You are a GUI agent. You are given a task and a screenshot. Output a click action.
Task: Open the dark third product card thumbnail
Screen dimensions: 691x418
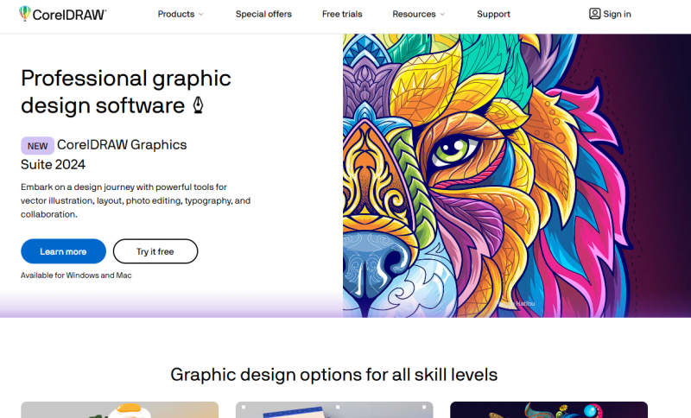pyautogui.click(x=548, y=409)
